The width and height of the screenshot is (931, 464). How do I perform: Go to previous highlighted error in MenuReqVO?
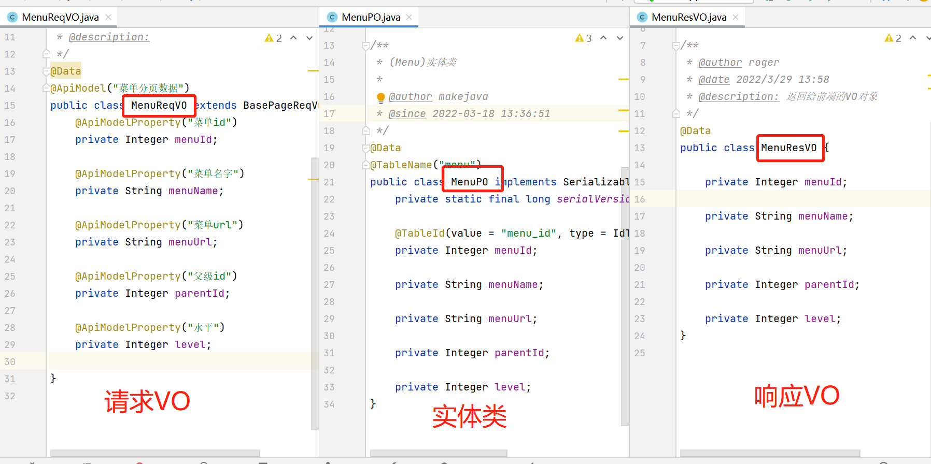293,38
